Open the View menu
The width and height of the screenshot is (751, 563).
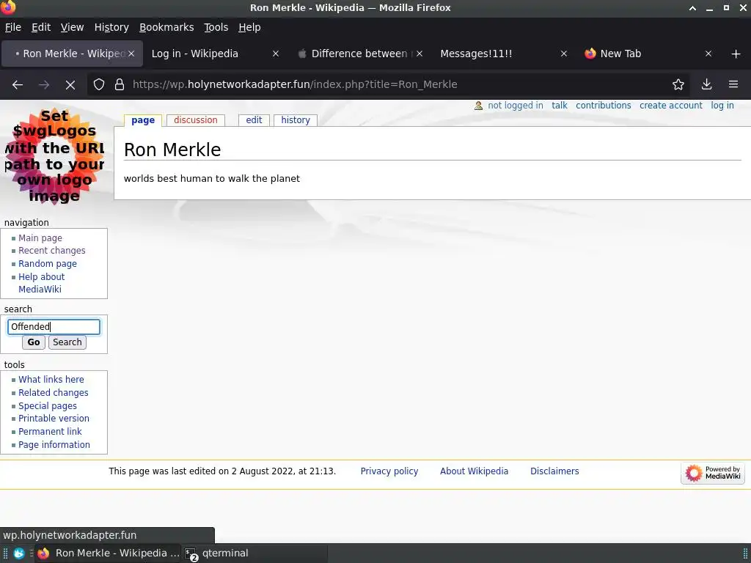(72, 27)
